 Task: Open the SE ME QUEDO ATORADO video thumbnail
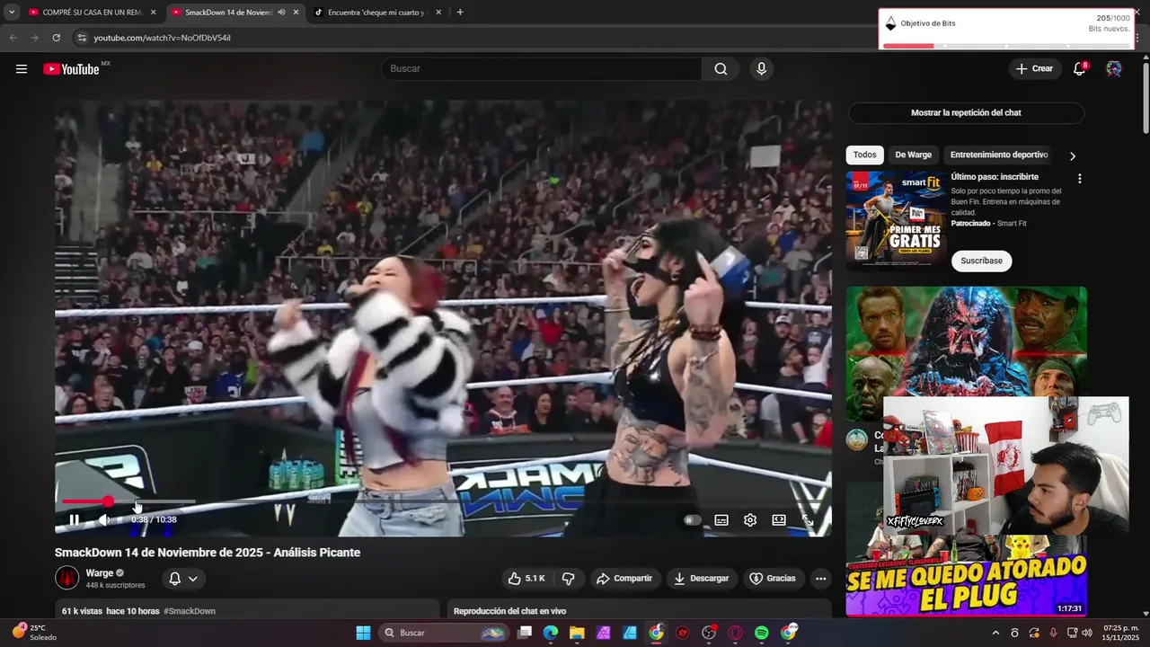(x=966, y=577)
